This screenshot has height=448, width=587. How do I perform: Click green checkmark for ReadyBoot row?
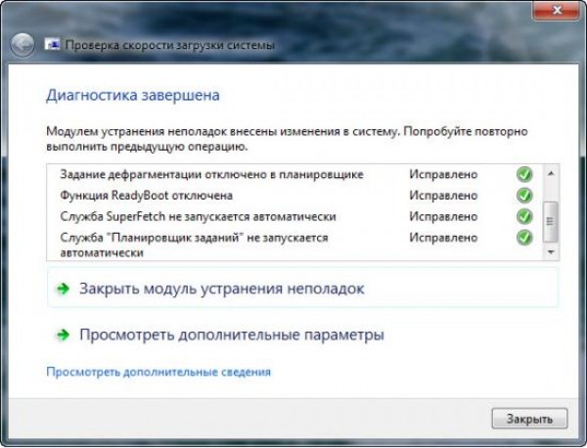524,196
